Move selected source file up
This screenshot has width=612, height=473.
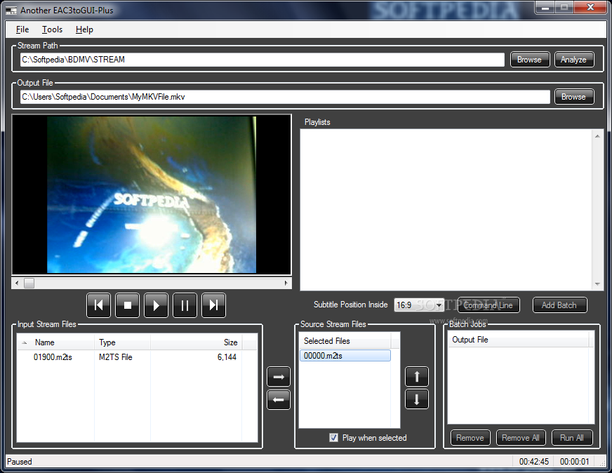(x=417, y=377)
